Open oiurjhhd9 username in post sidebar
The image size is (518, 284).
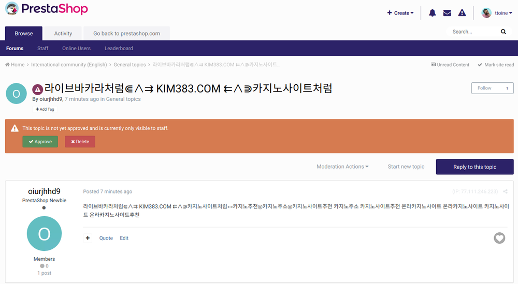tap(44, 191)
